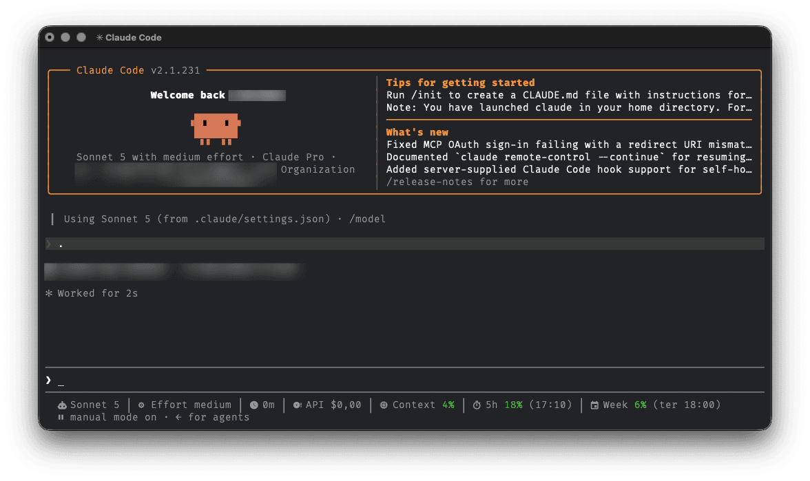Click the Context usage icon
Image resolution: width=810 pixels, height=481 pixels.
pyautogui.click(x=384, y=405)
